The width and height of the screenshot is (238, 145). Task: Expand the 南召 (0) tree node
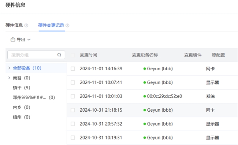9,78
